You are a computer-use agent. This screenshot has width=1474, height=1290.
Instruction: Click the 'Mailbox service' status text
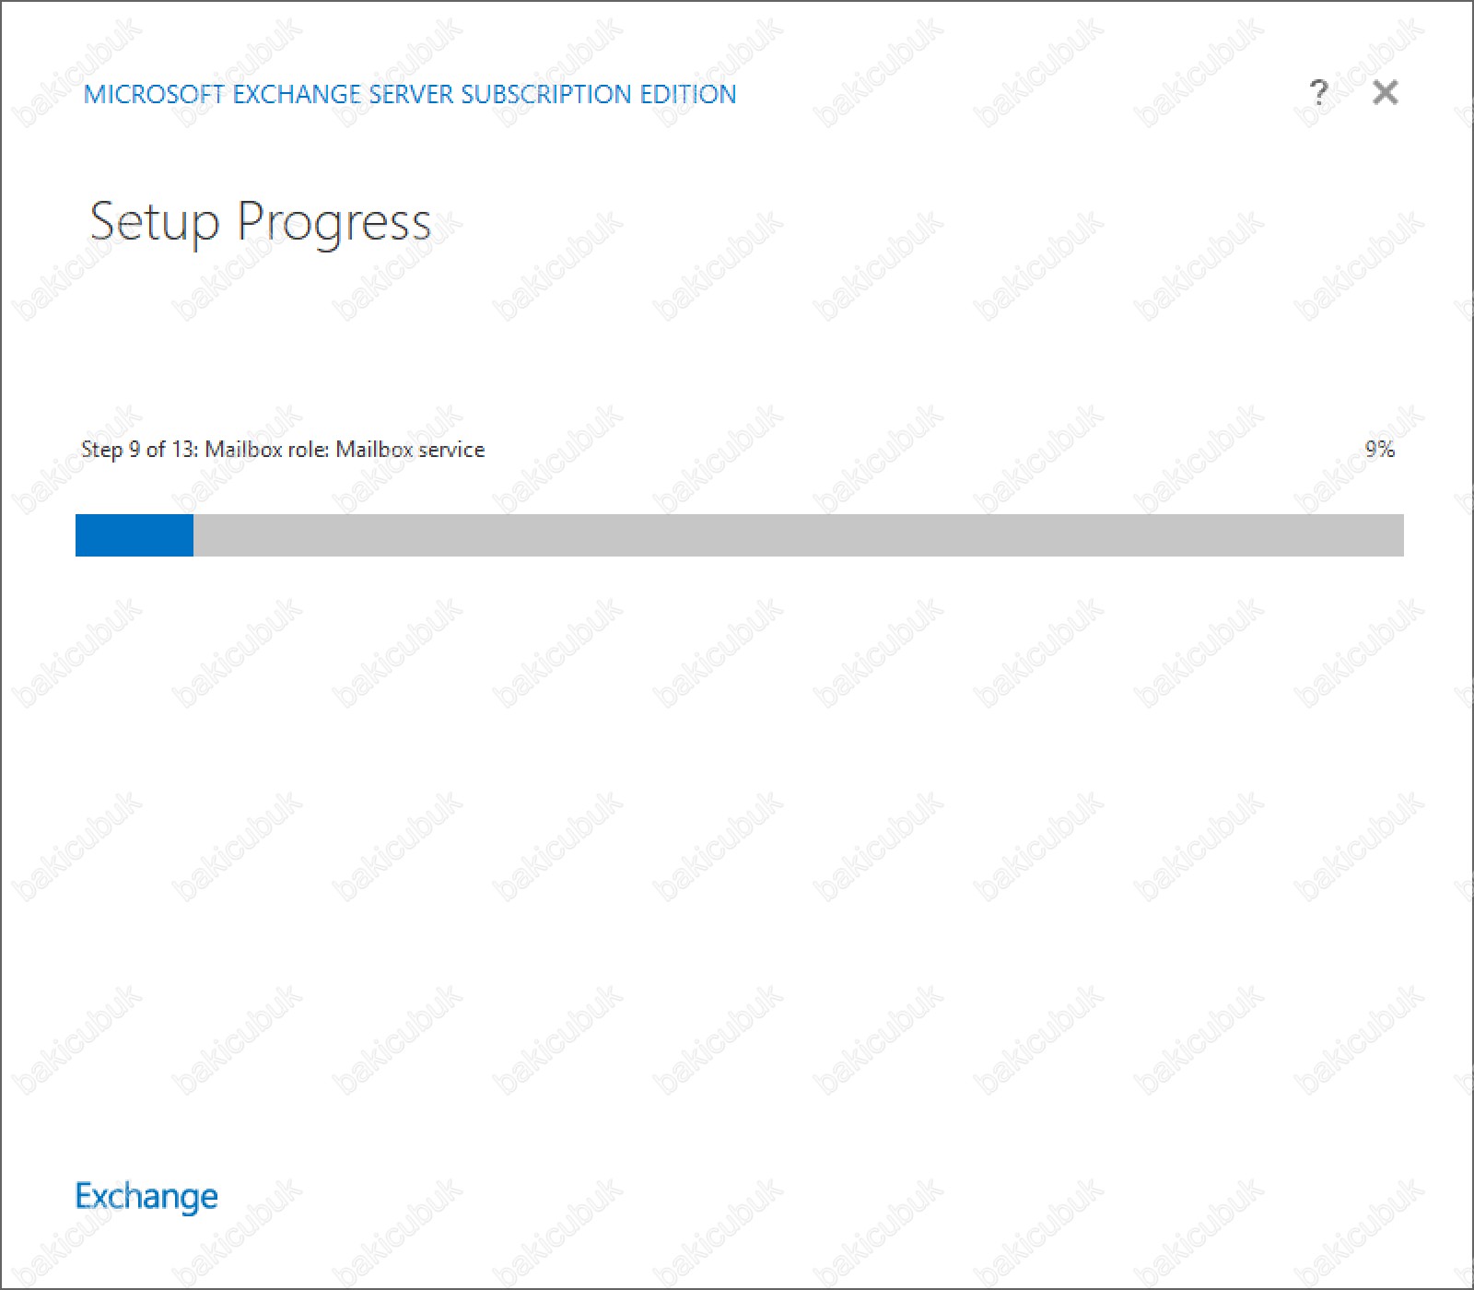[x=410, y=449]
